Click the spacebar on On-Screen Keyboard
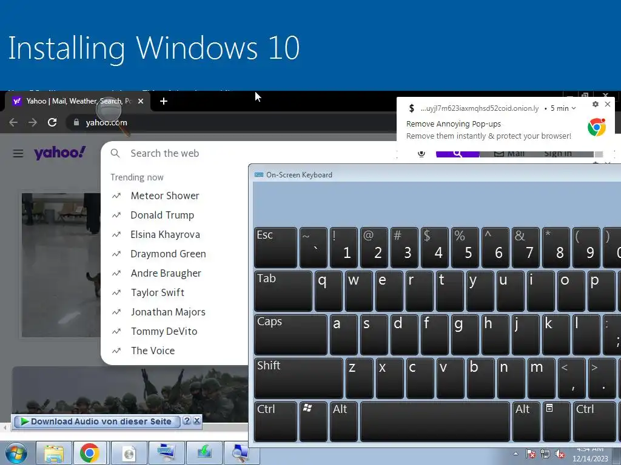This screenshot has width=621, height=465. 435,421
